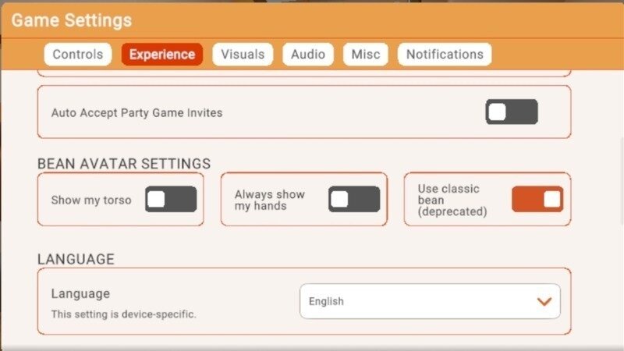The image size is (624, 351).
Task: Click the "Auto Accept Party Game Invites" label
Action: [x=136, y=113]
